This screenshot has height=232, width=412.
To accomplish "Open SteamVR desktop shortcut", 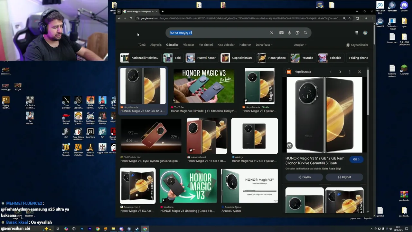I will 380,23.
